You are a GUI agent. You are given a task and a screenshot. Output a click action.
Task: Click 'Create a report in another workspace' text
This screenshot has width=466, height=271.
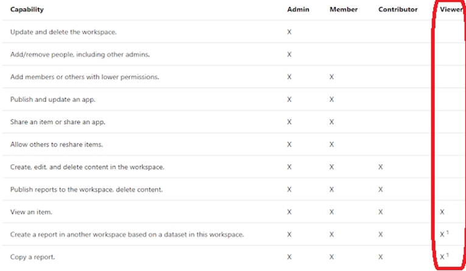point(127,234)
